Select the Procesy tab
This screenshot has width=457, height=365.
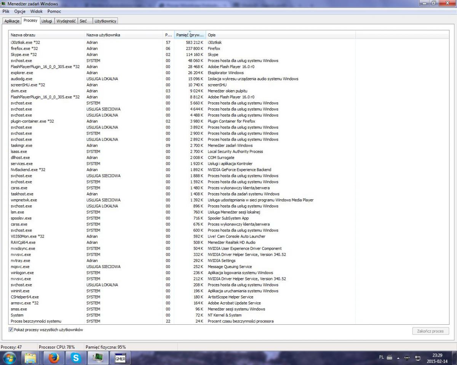coord(30,21)
